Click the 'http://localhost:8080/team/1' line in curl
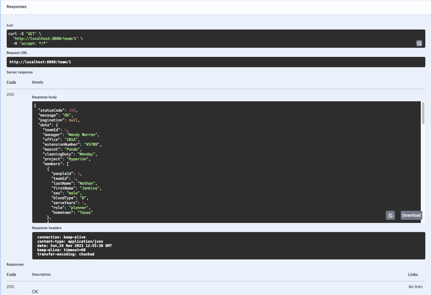Image resolution: width=432 pixels, height=295 pixels. point(48,39)
